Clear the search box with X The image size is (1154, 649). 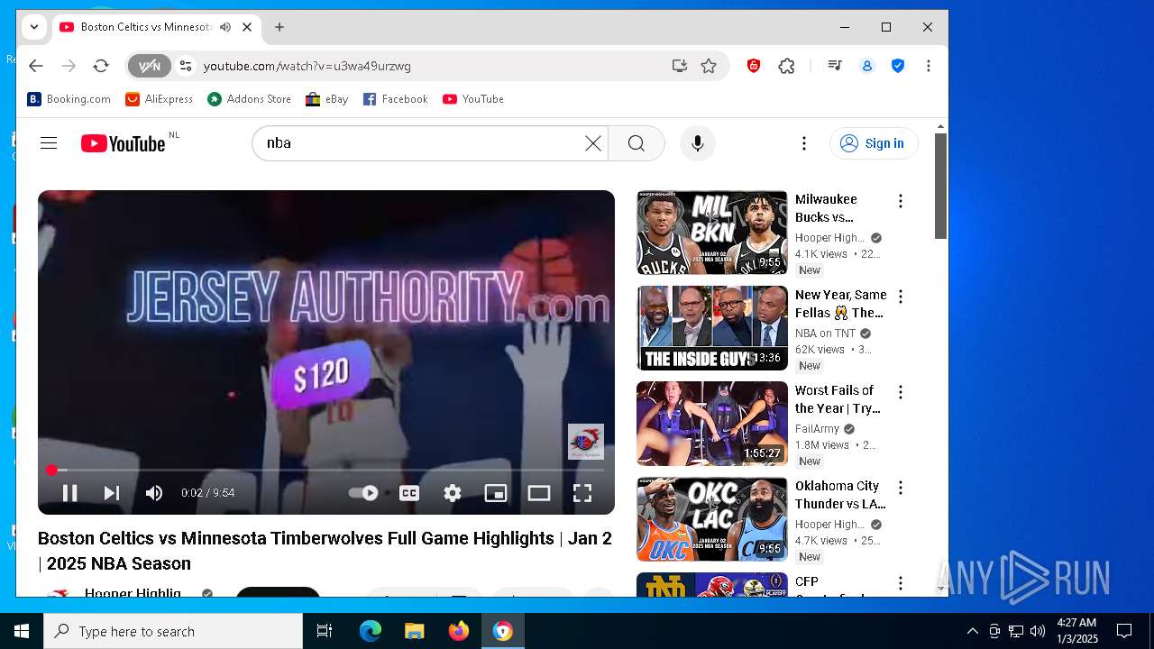592,143
